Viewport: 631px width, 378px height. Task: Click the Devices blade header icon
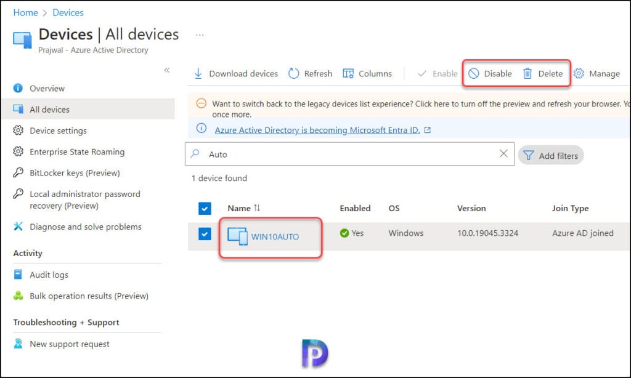click(23, 40)
